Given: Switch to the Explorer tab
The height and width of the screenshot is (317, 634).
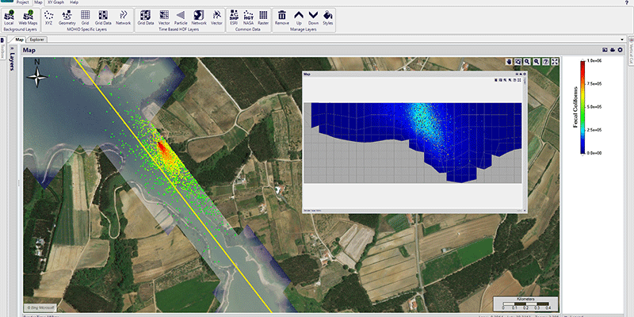Looking at the screenshot, I should [37, 39].
